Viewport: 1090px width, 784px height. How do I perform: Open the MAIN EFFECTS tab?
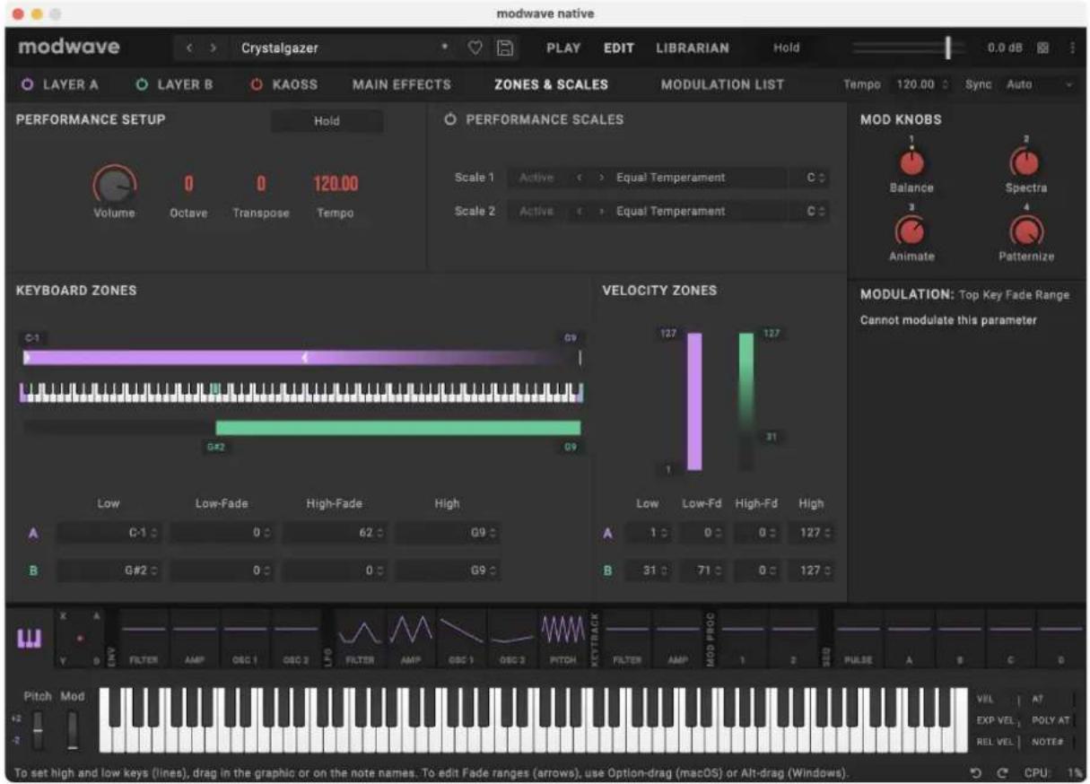coord(401,84)
